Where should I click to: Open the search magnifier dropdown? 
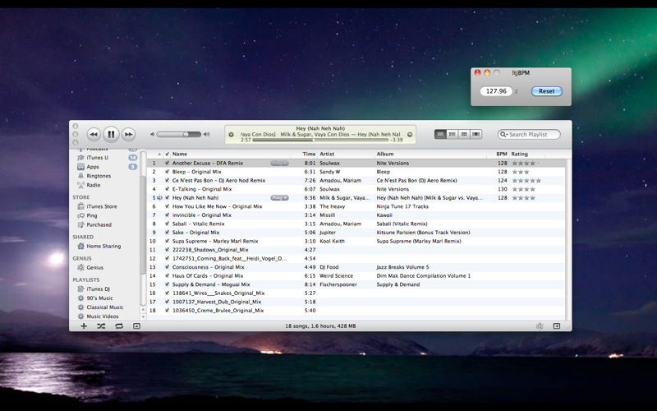tap(503, 134)
